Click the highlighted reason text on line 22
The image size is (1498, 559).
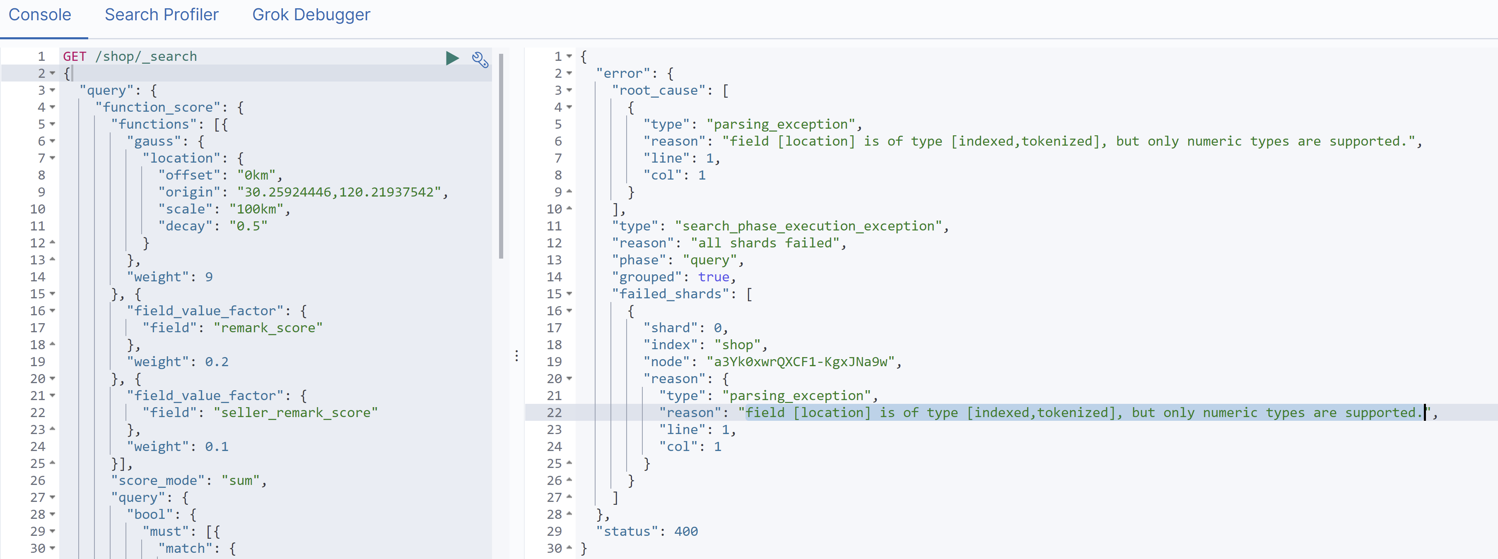(x=1085, y=413)
